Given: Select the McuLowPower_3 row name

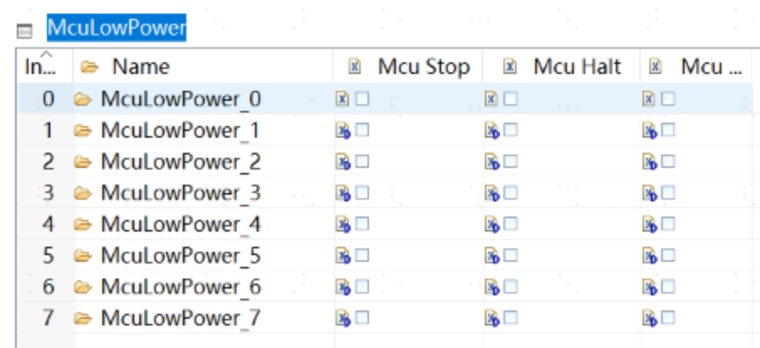Looking at the screenshot, I should point(181,193).
